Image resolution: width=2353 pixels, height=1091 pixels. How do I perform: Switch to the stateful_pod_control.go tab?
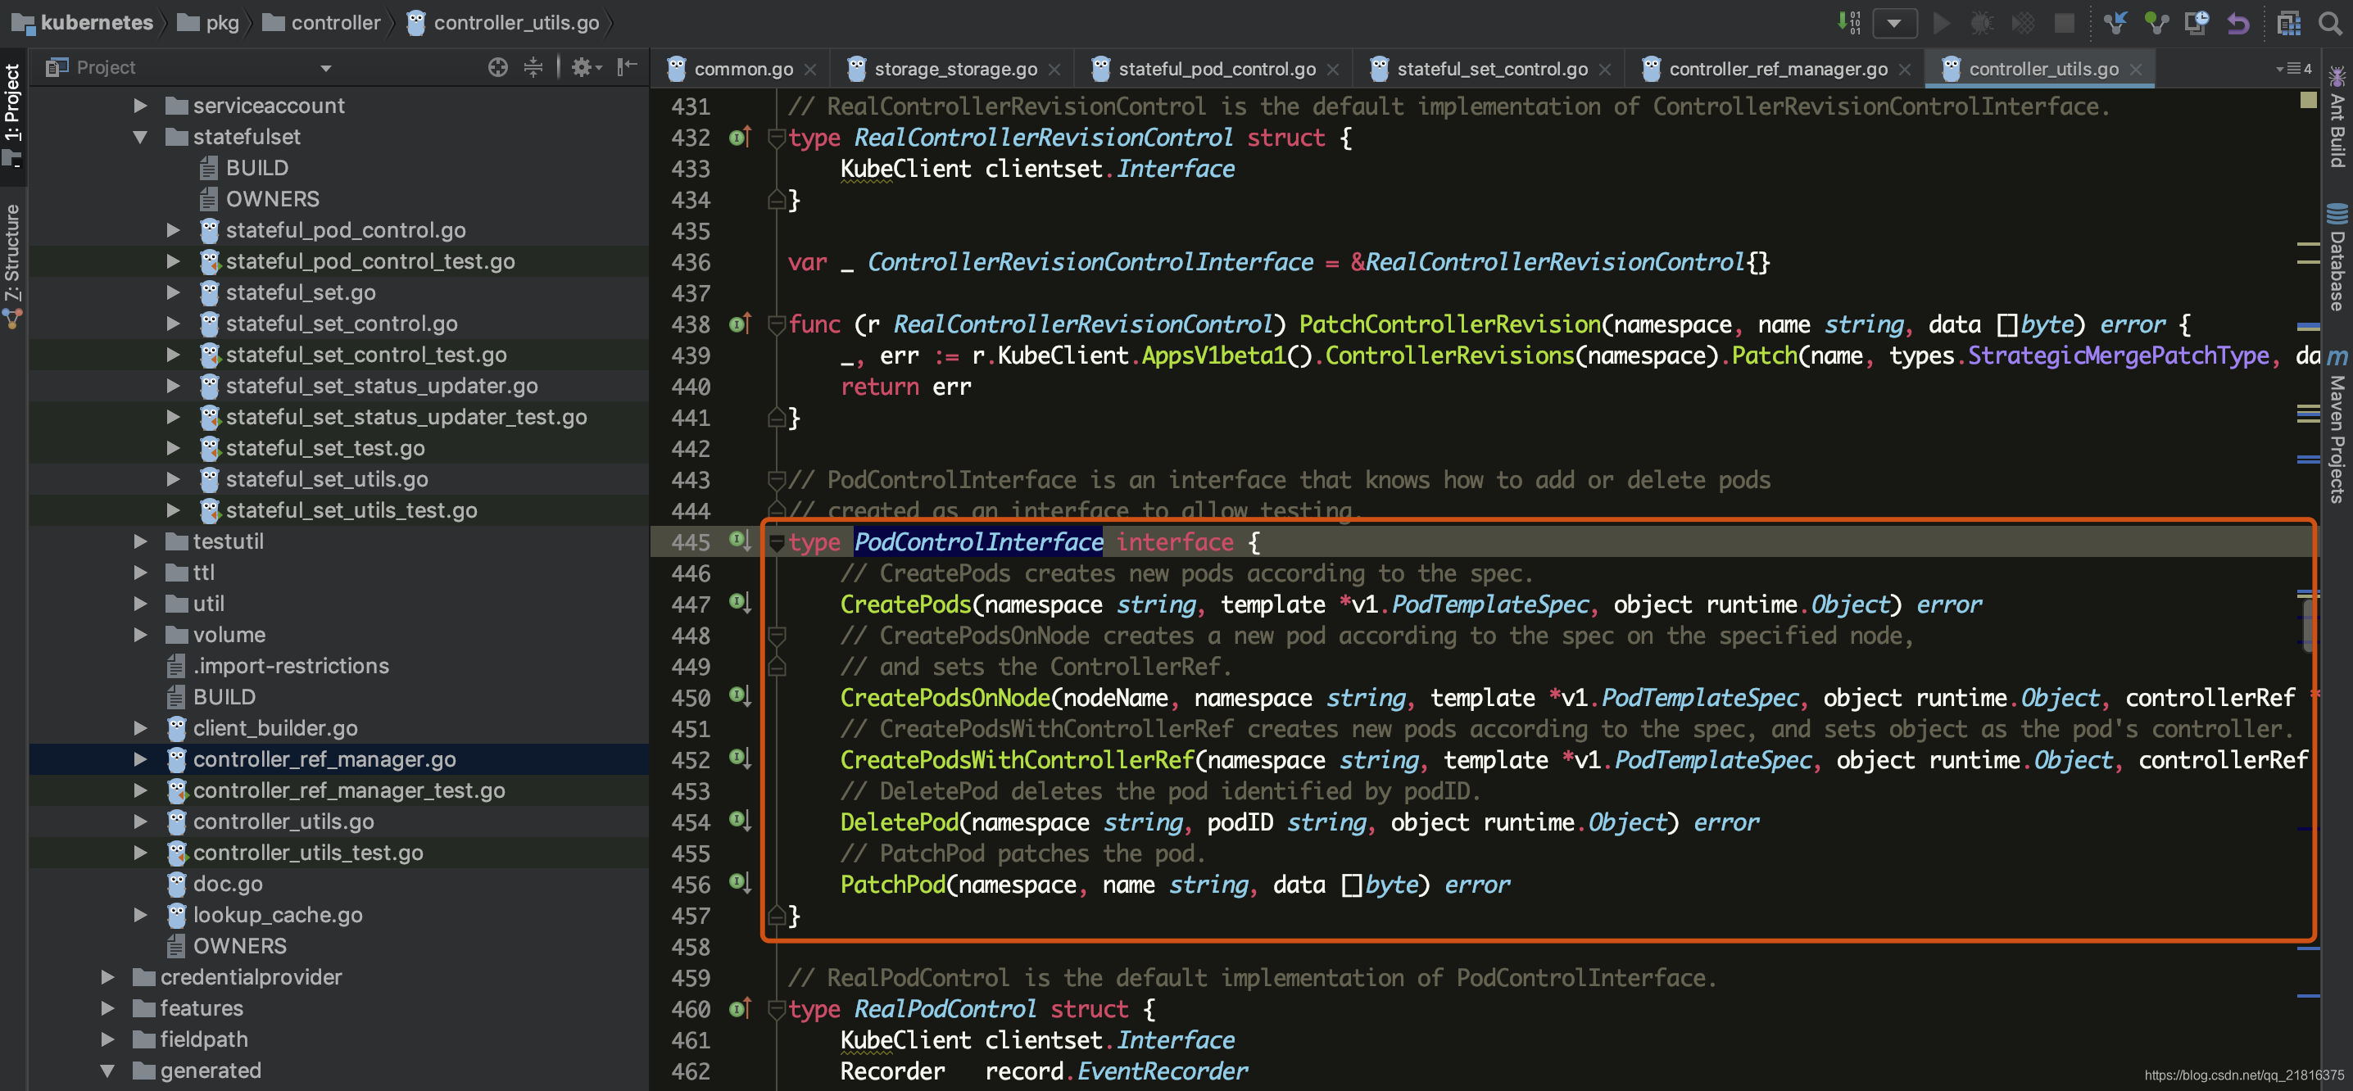click(1217, 70)
